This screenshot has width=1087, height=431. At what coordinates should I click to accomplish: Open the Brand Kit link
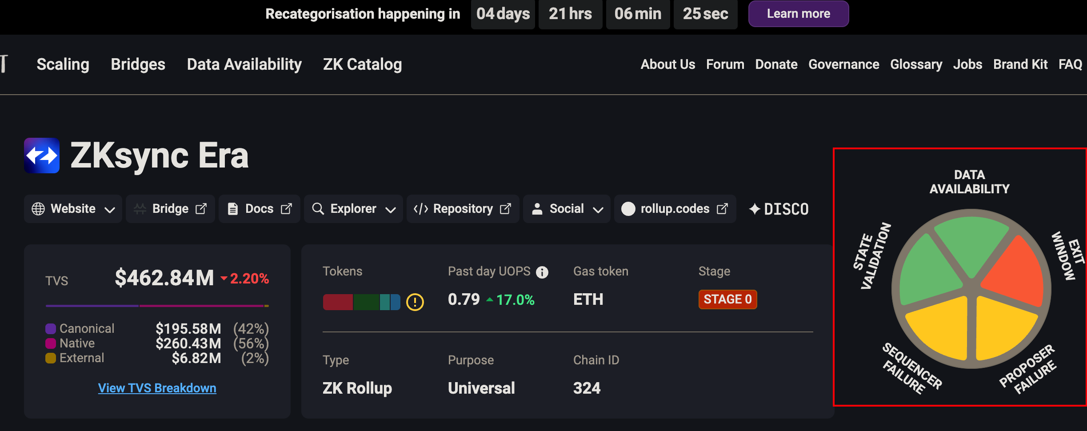[x=1020, y=64]
